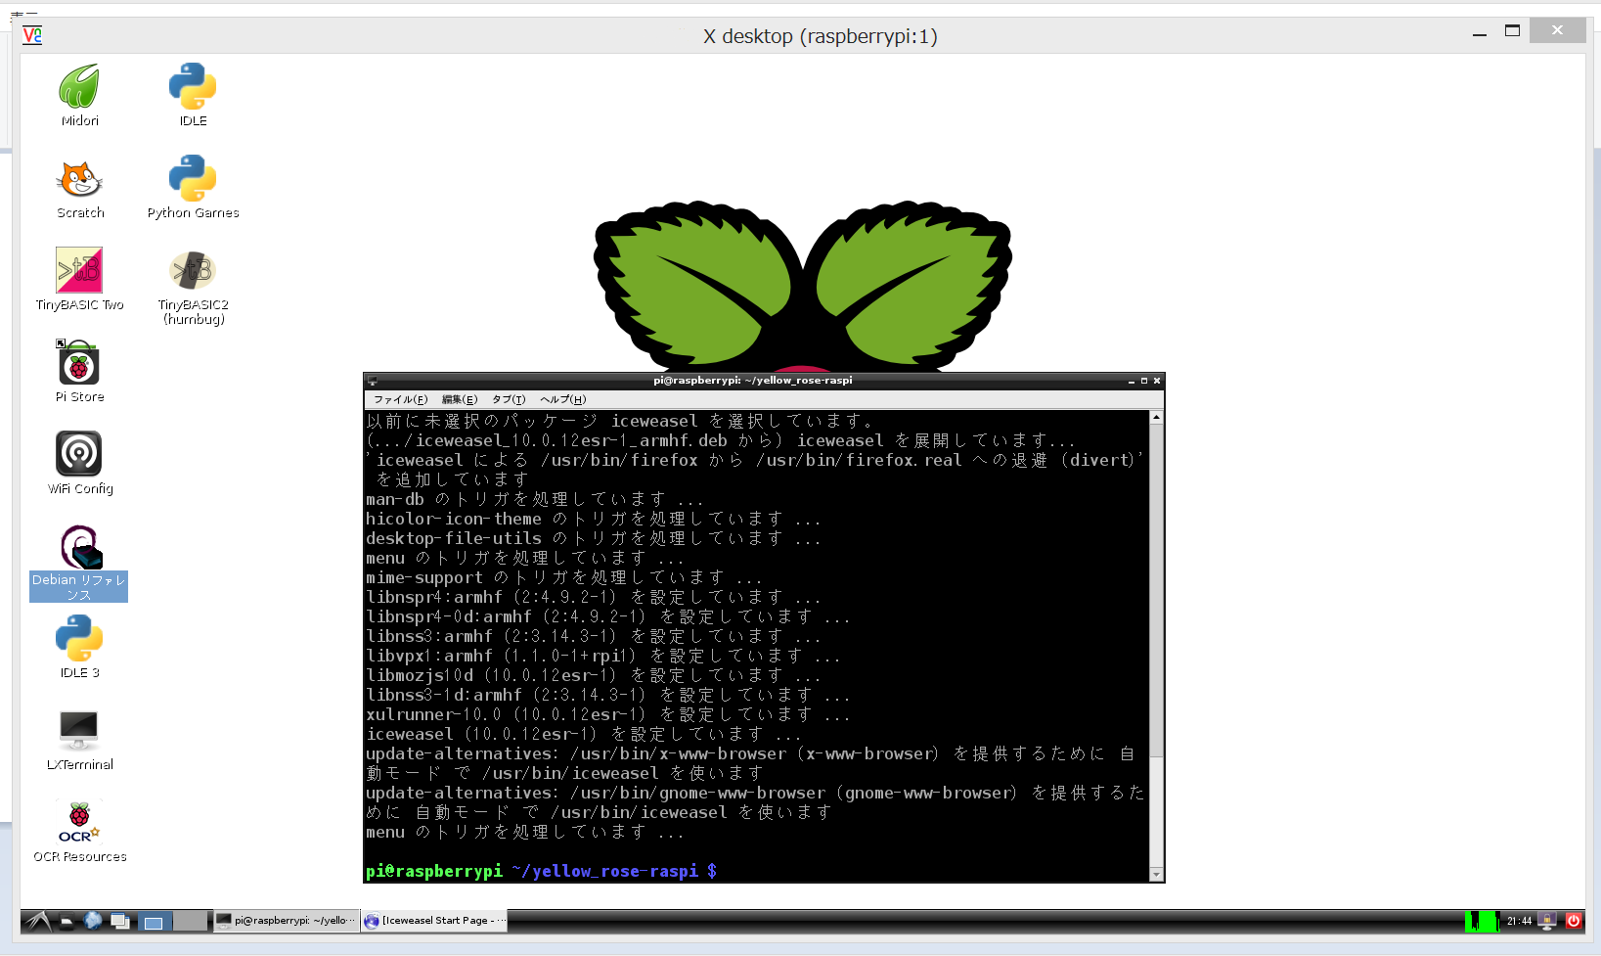The image size is (1601, 956).
Task: Minimize the terminal window
Action: point(1132,381)
